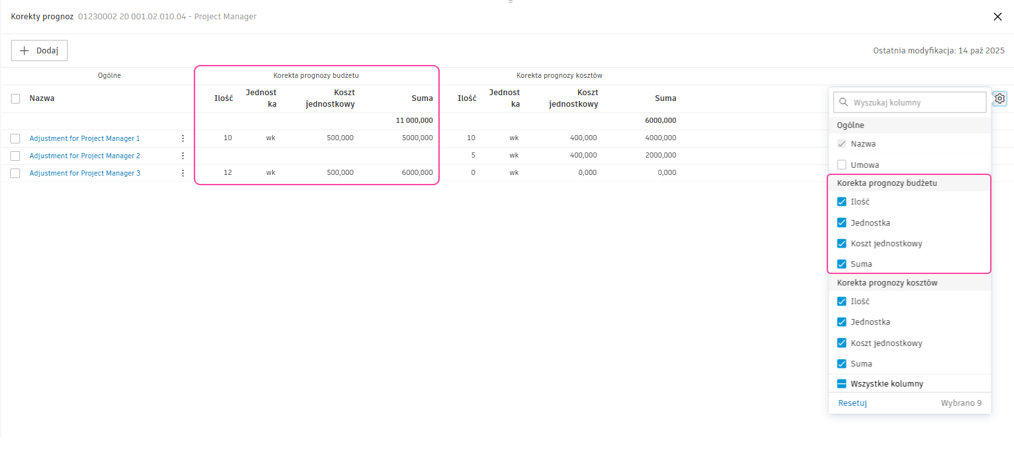Image resolution: width=1014 pixels, height=465 pixels.
Task: Open Adjustment for Project Manager 2 link
Action: click(84, 156)
